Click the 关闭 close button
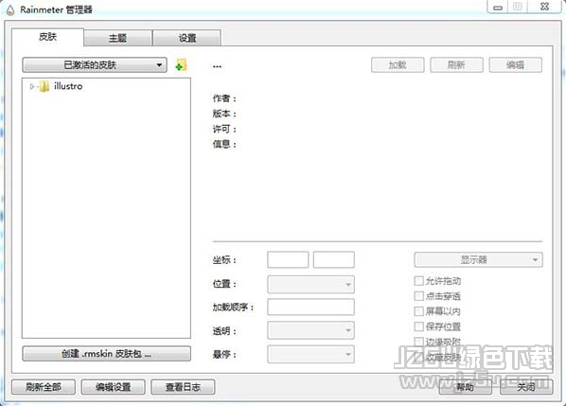 [x=526, y=387]
